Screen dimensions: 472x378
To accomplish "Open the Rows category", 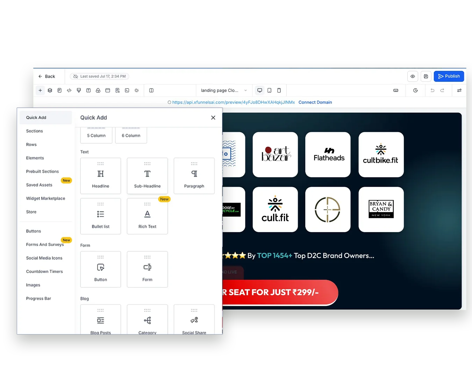I will point(31,145).
